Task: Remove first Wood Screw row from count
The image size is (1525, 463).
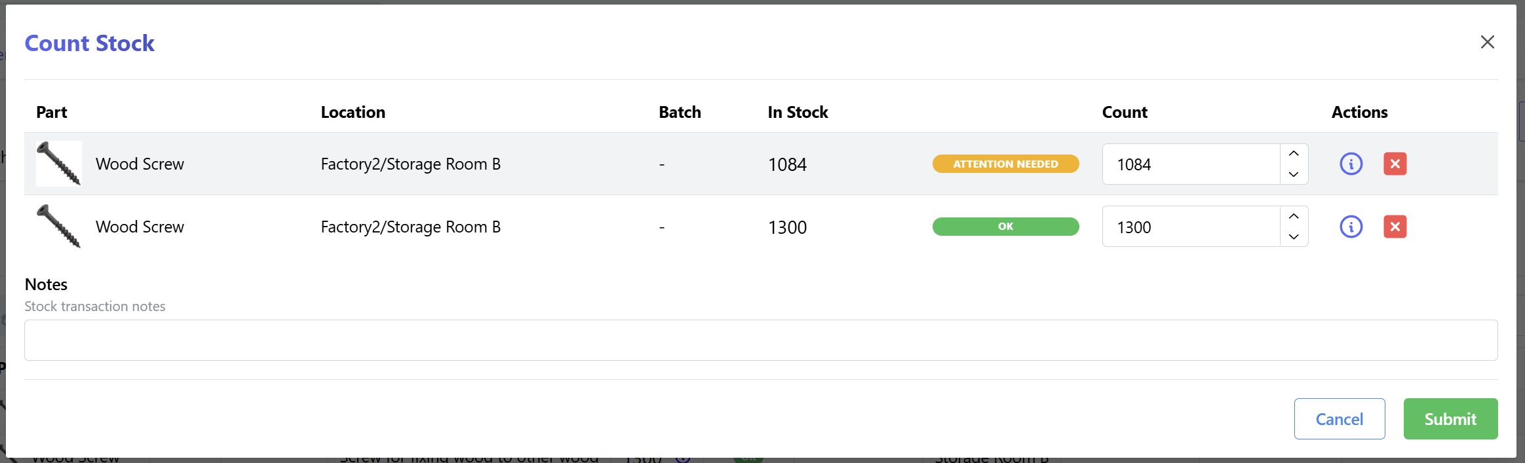Action: [1395, 164]
